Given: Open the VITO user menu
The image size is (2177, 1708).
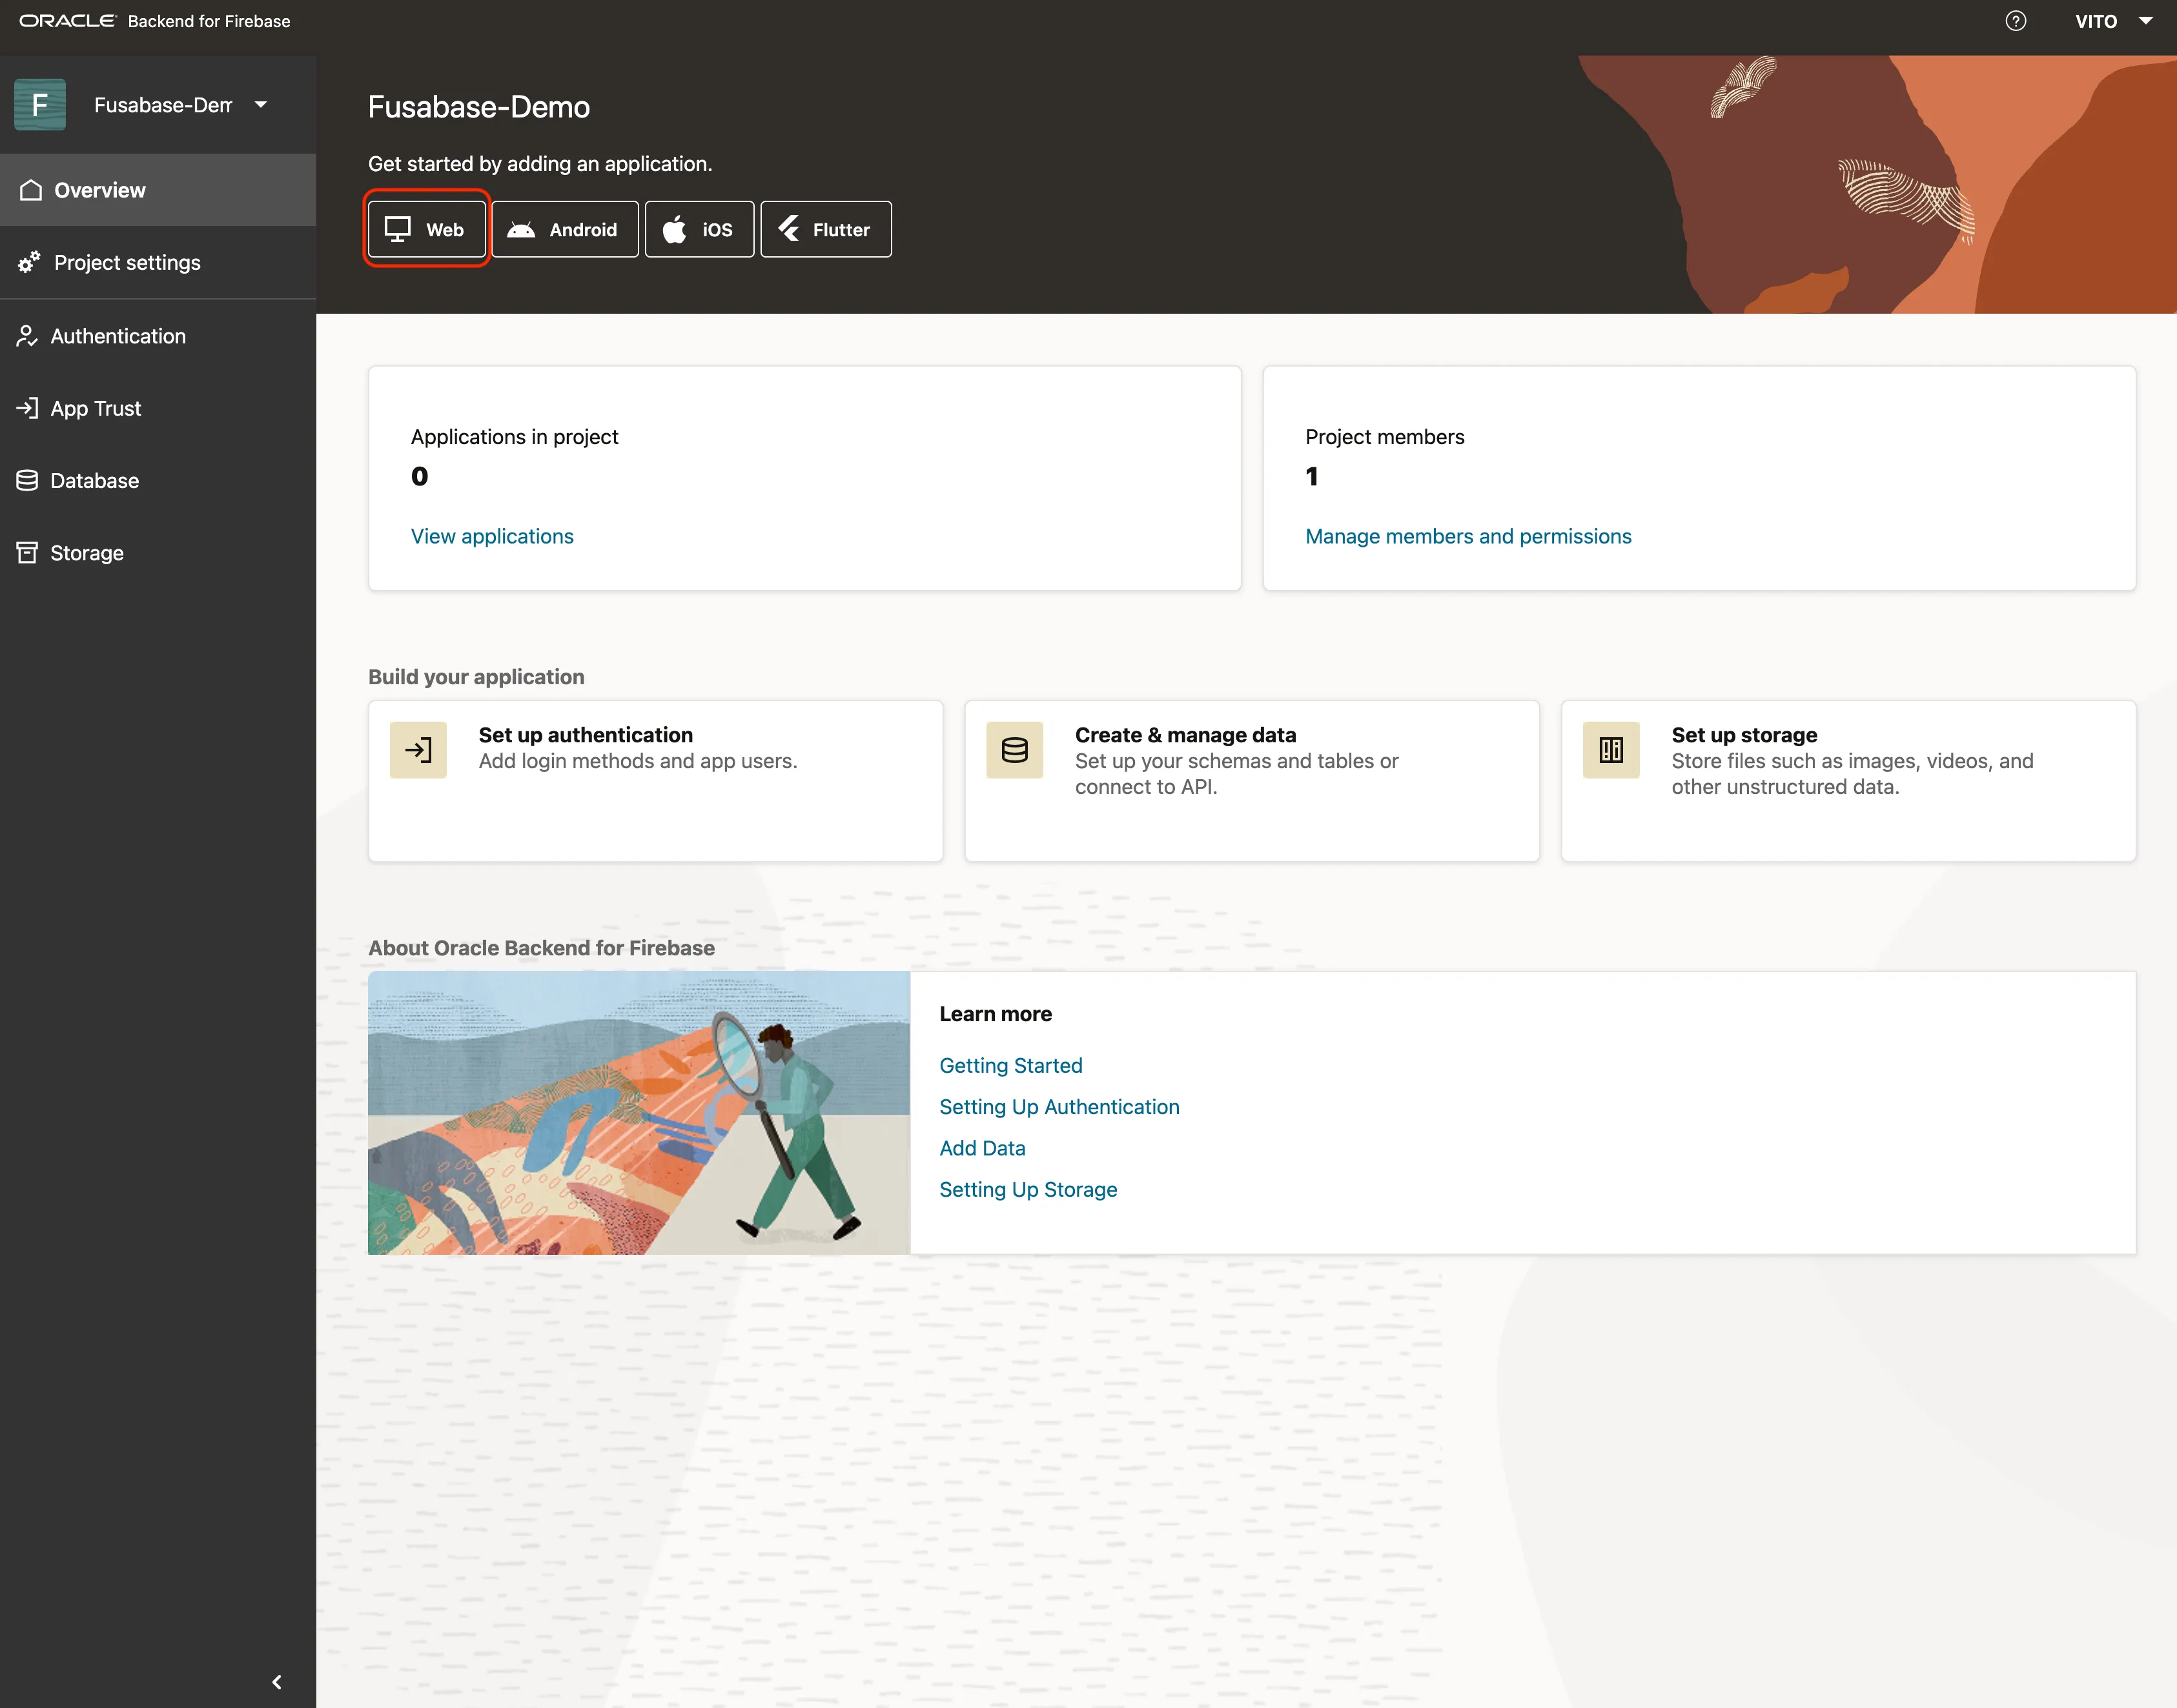Looking at the screenshot, I should tap(2113, 21).
